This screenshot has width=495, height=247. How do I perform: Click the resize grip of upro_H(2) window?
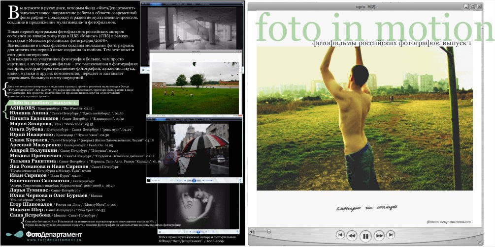[x=481, y=242]
